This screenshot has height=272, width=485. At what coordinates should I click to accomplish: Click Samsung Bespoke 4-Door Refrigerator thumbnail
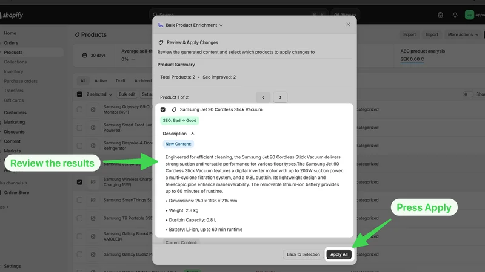tap(93, 146)
